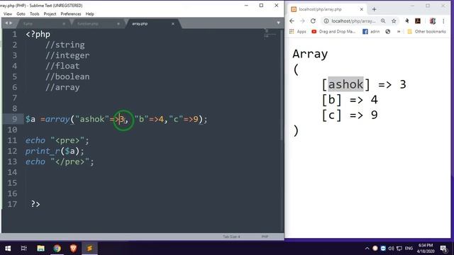Screen dimensions: 454x255
Task: Close the array.php tab in Sublime Text
Action: (x=173, y=23)
